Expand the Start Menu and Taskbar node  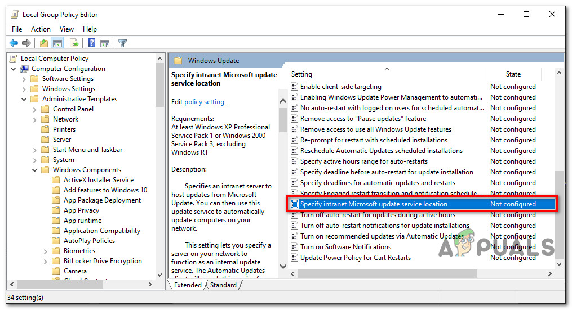(34, 150)
